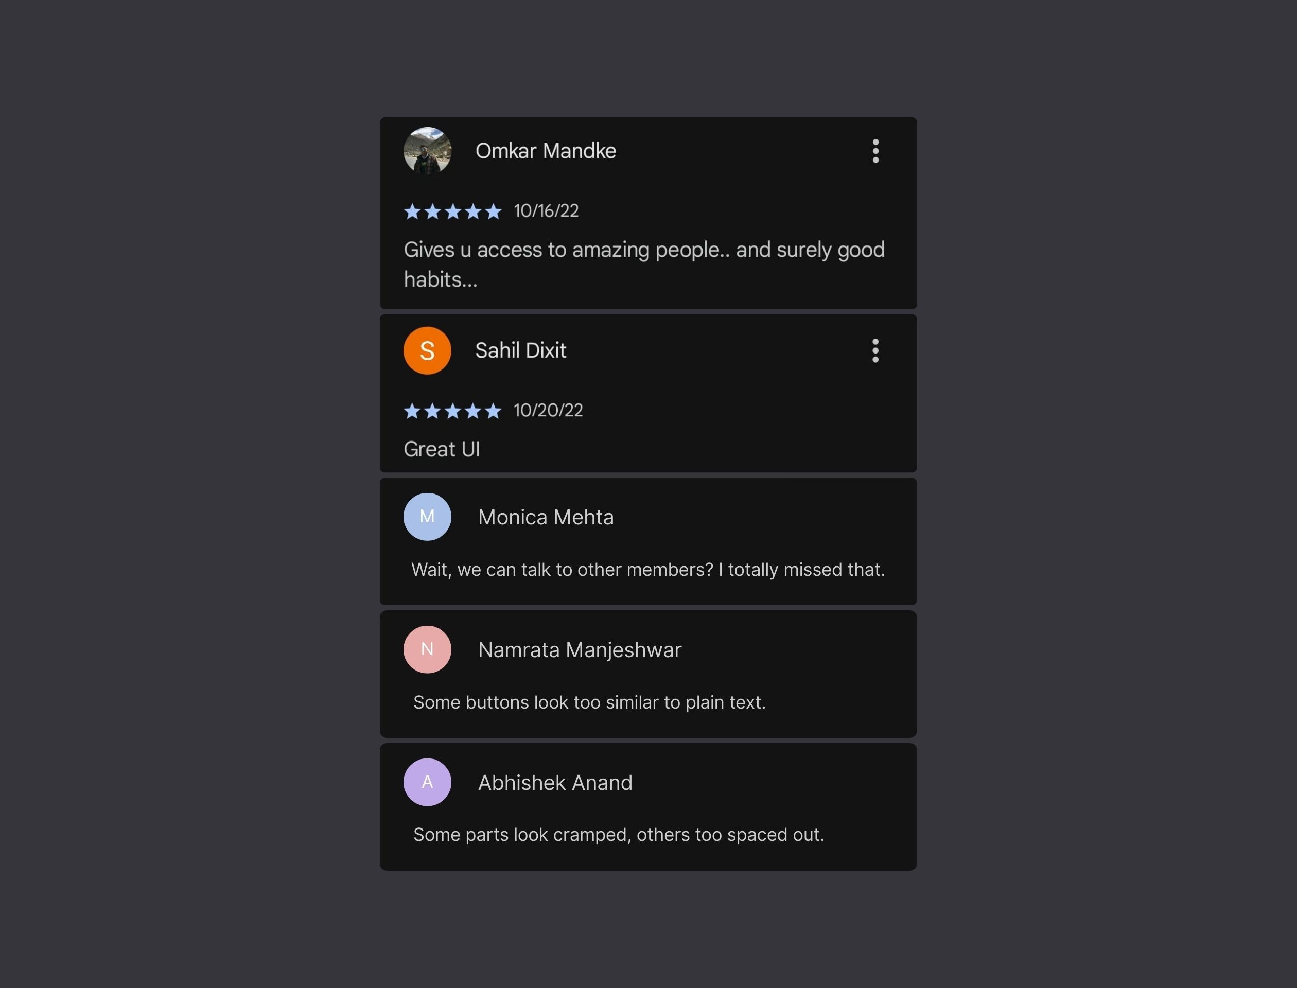Screen dimensions: 1297x988
Task: Click the "Gives u access to amazing people" review
Action: click(643, 264)
